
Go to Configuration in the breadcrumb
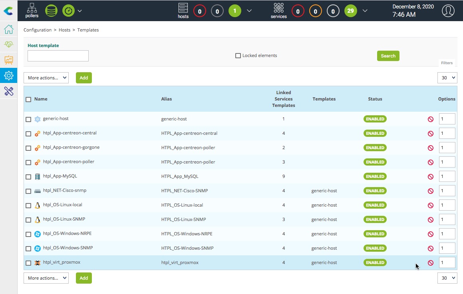[37, 30]
